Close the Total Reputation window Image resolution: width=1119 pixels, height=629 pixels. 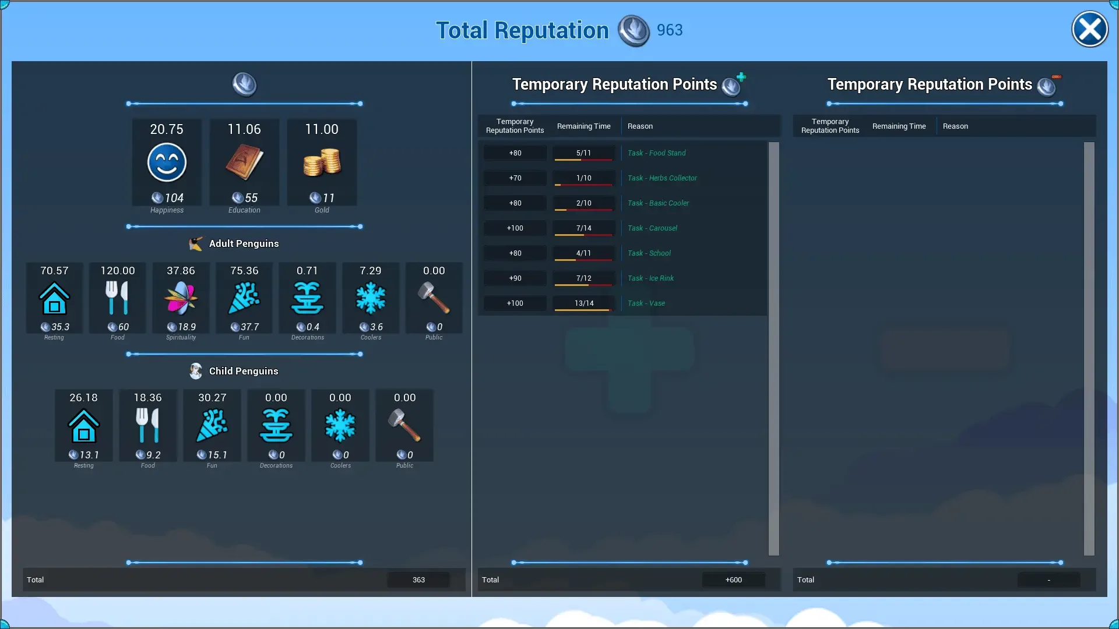click(1089, 29)
